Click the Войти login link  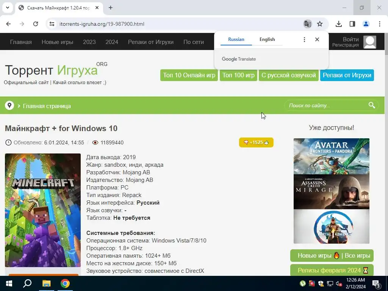350,39
